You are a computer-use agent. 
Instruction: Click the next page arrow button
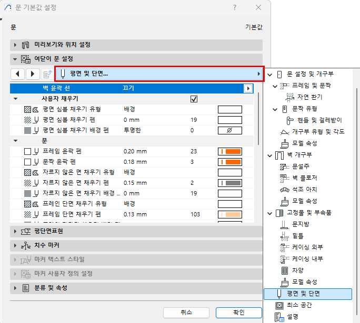(x=33, y=74)
